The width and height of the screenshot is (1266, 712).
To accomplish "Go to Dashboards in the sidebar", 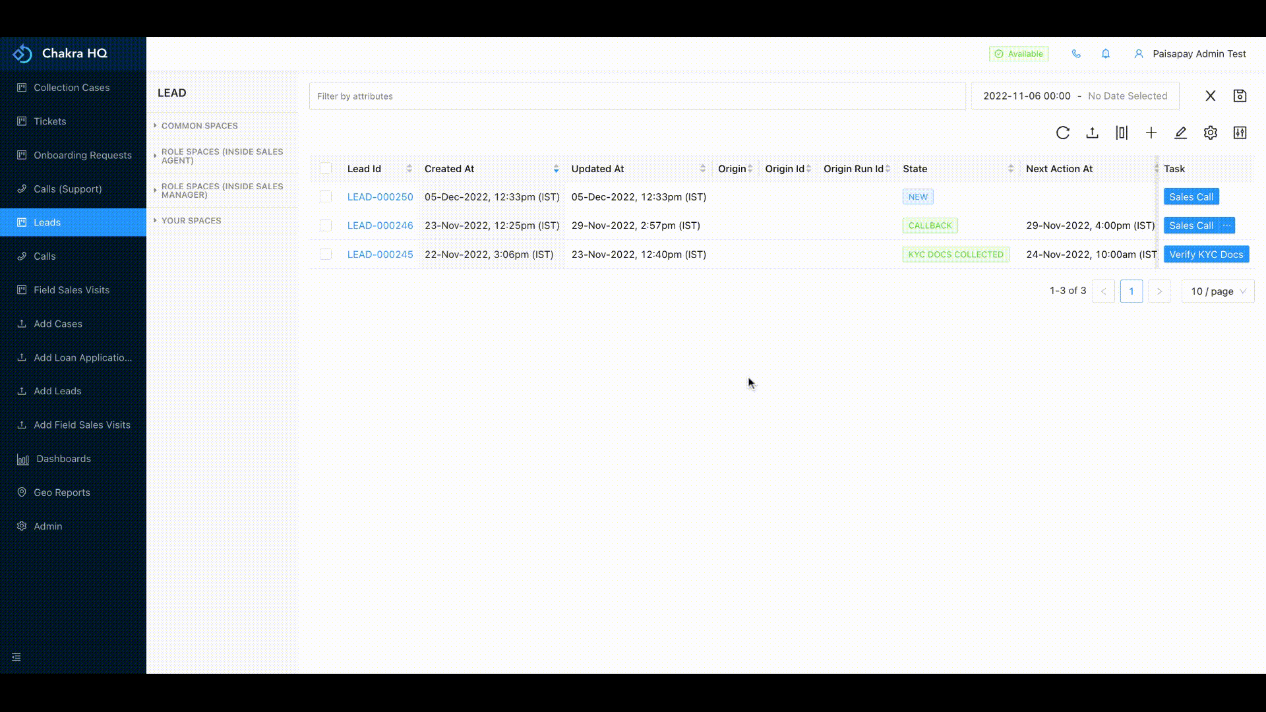I will [63, 459].
